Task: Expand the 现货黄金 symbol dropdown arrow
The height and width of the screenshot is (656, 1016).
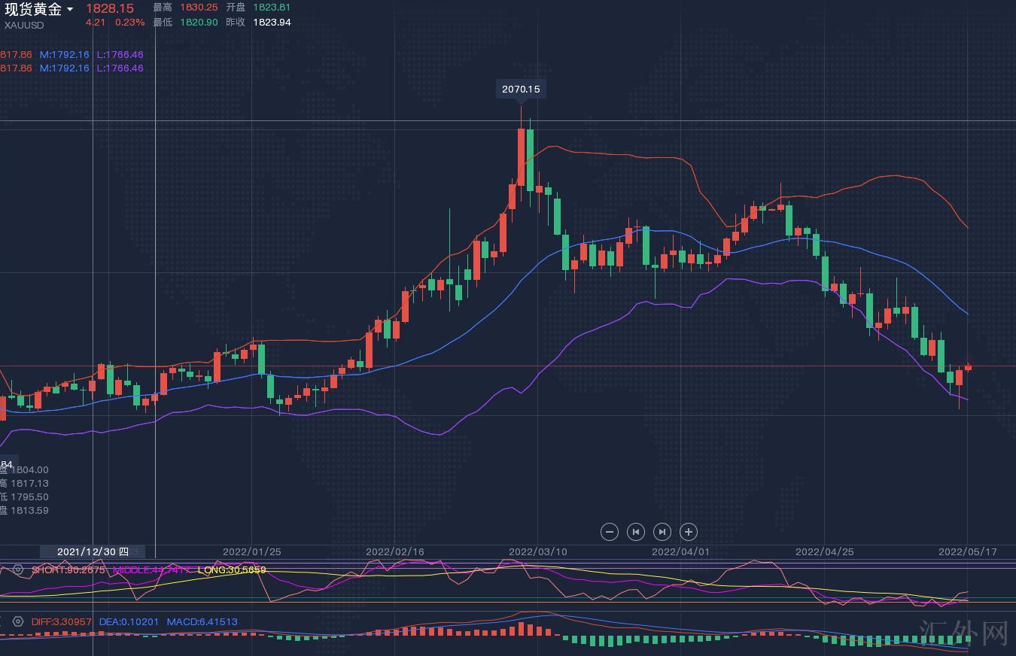Action: [x=70, y=10]
